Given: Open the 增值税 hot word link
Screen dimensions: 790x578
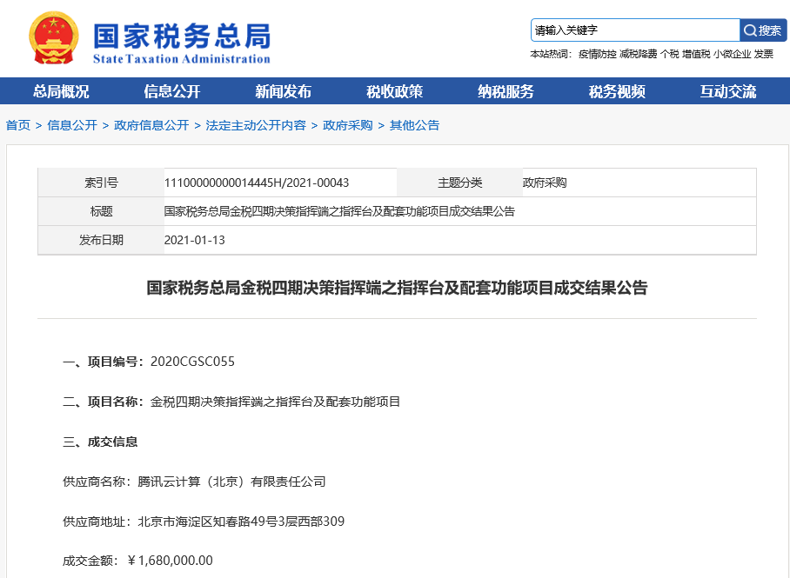Looking at the screenshot, I should click(x=696, y=54).
